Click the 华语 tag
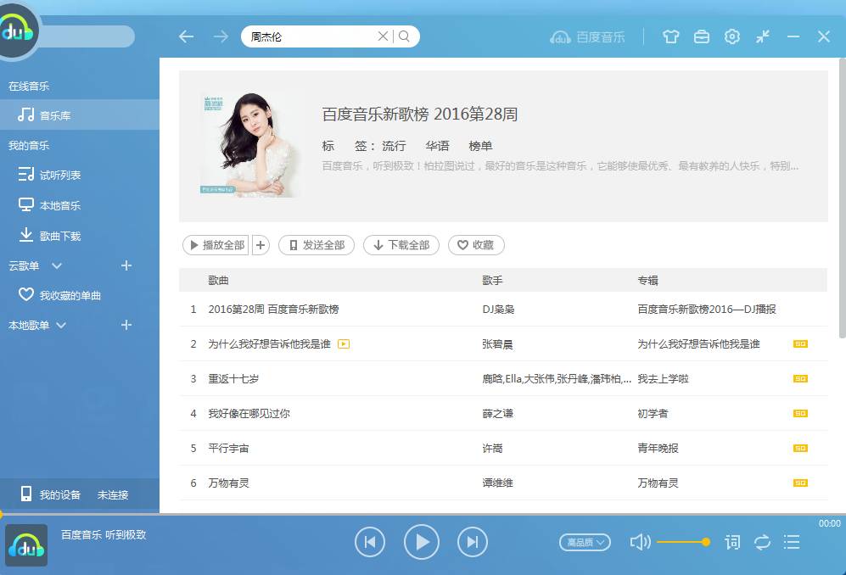 click(x=437, y=146)
